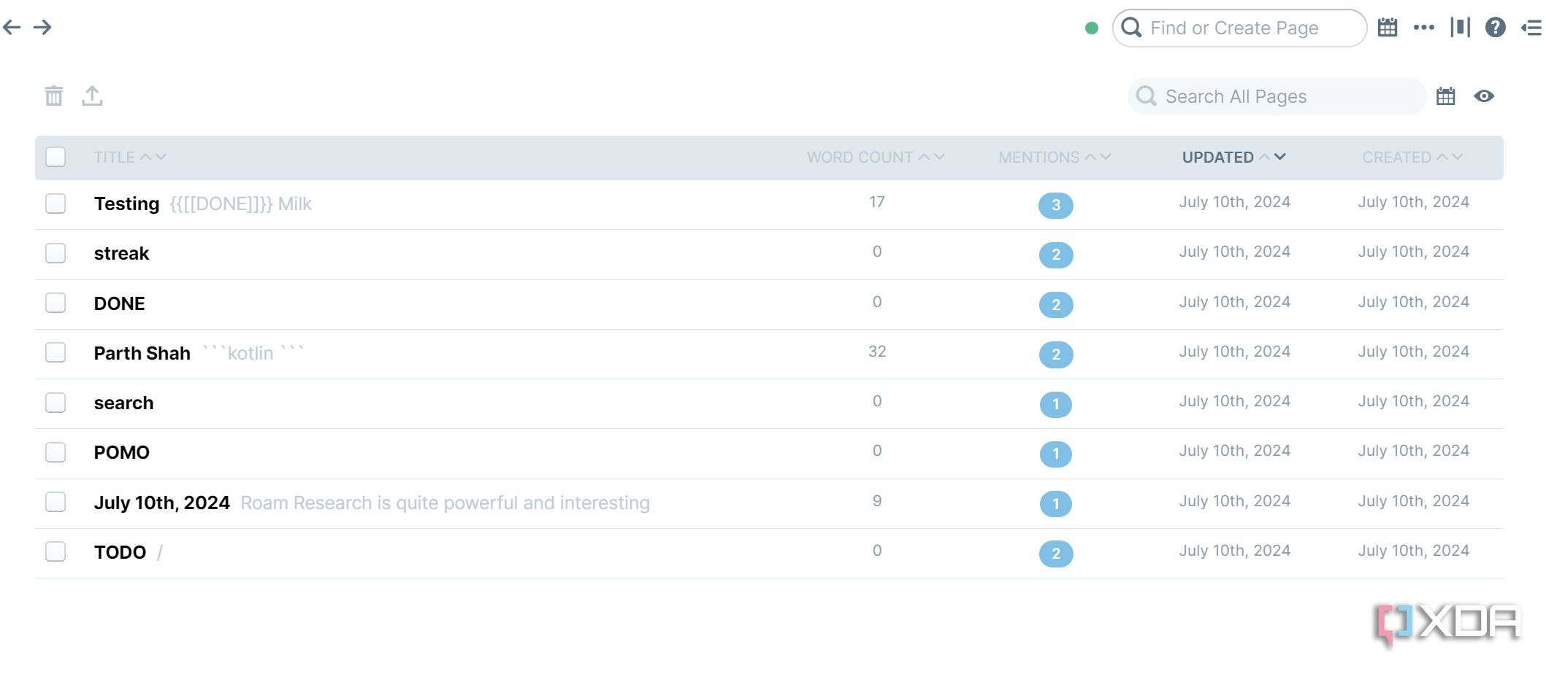
Task: Click UPDATED descending arrow
Action: point(1280,157)
